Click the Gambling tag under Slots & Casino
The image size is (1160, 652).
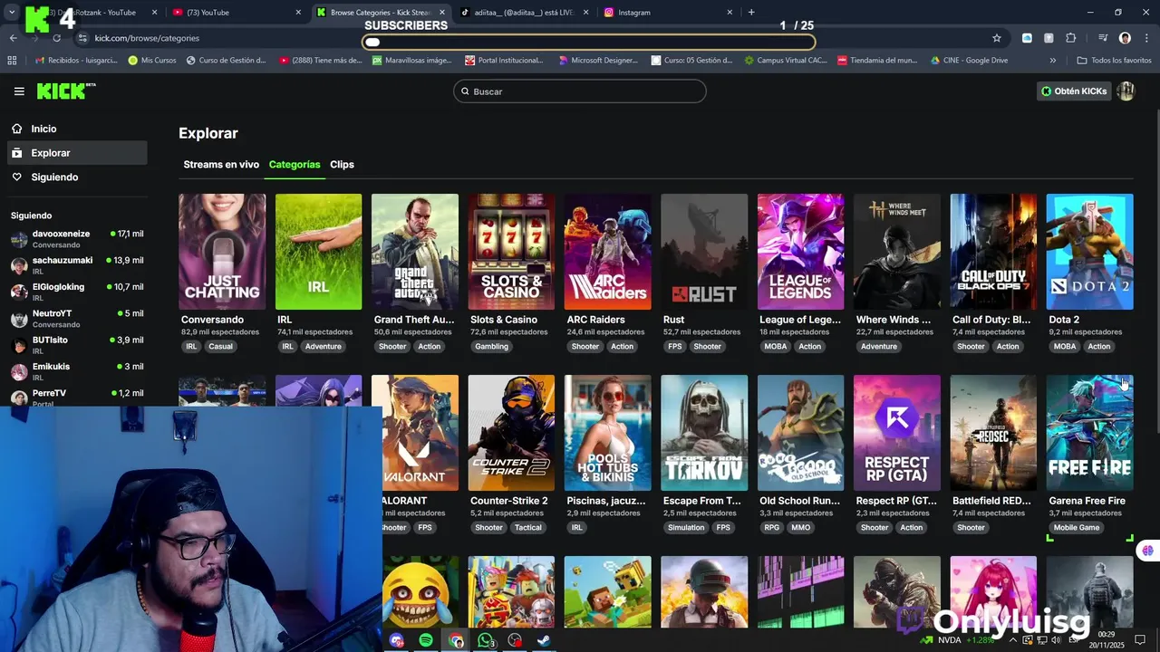pyautogui.click(x=492, y=347)
